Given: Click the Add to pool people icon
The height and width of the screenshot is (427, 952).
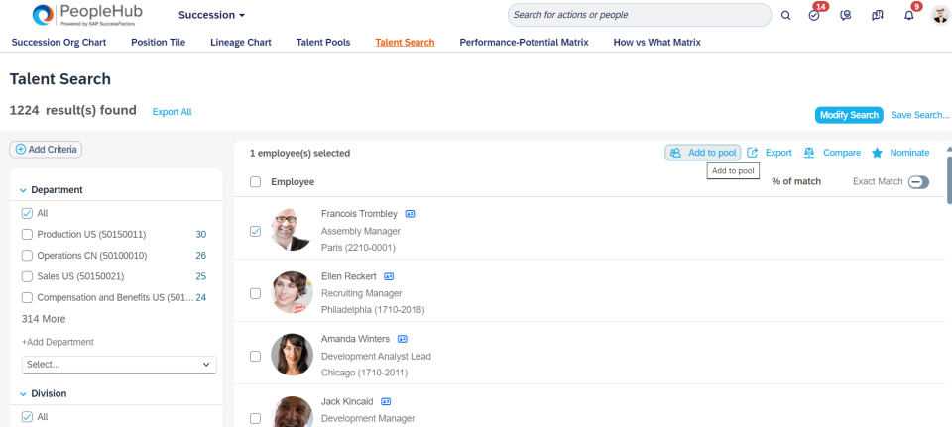Looking at the screenshot, I should (x=675, y=153).
